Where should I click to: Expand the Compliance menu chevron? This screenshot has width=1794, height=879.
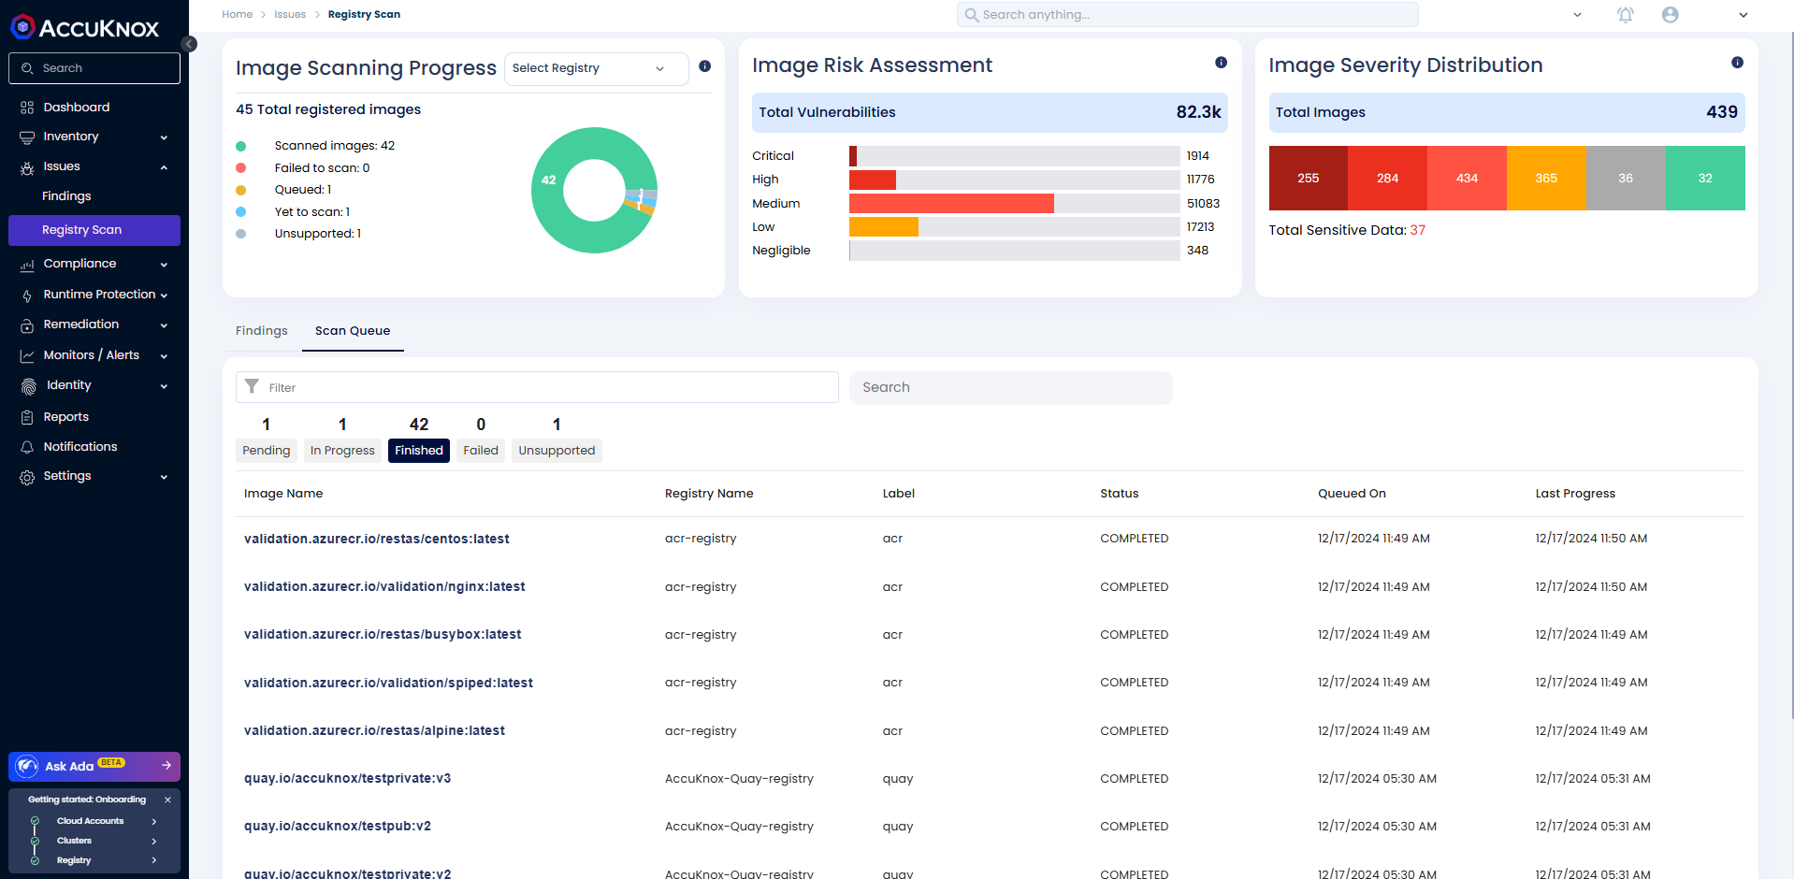pos(164,265)
